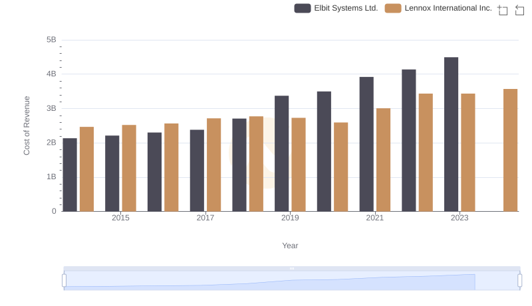Click the Lennox bar for 2014
This screenshot has width=532, height=306.
point(87,169)
